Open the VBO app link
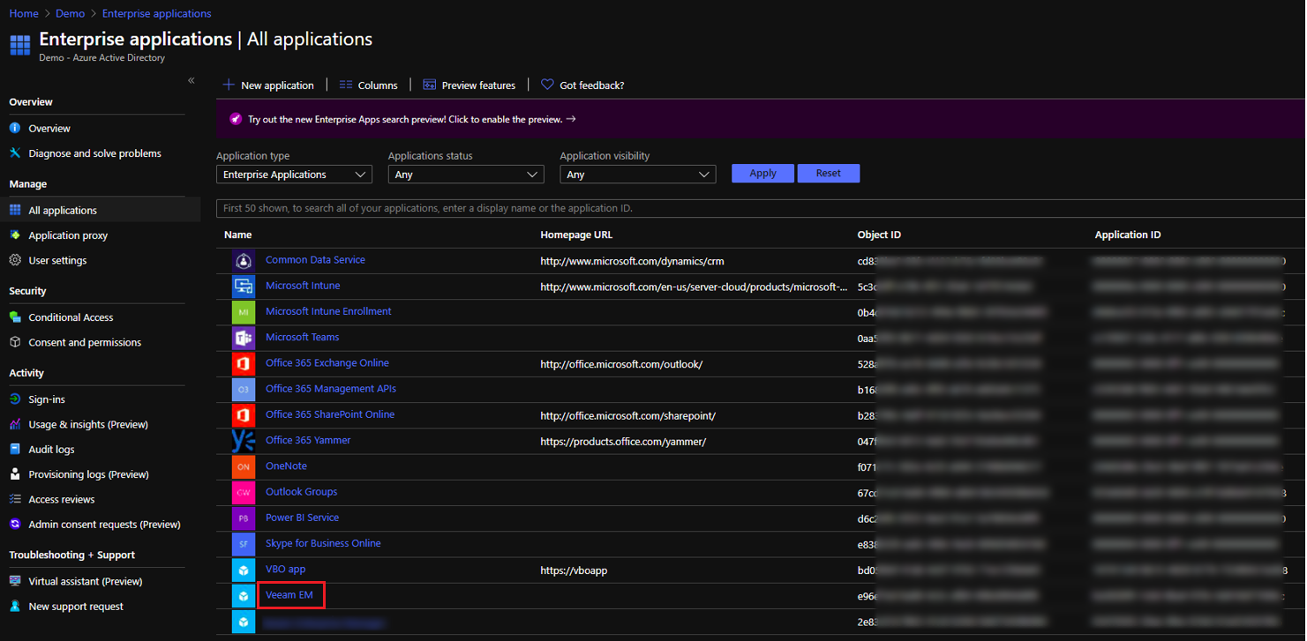 click(286, 569)
